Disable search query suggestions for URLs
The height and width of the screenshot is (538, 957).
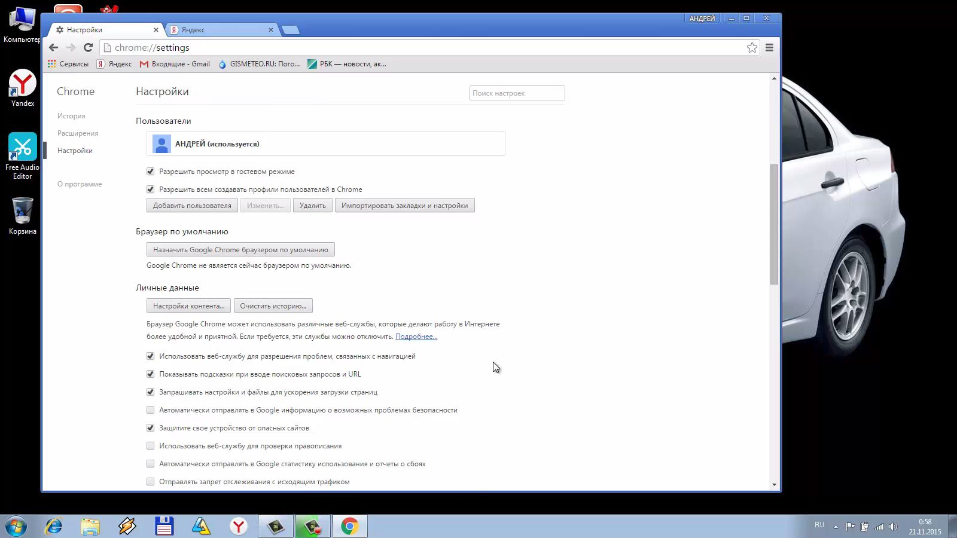[150, 374]
